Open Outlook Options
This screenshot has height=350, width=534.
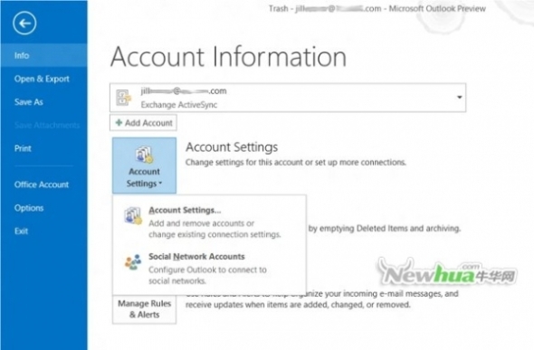tap(29, 208)
